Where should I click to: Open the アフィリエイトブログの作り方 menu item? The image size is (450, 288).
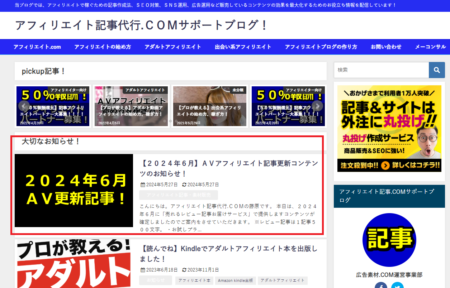coord(321,47)
